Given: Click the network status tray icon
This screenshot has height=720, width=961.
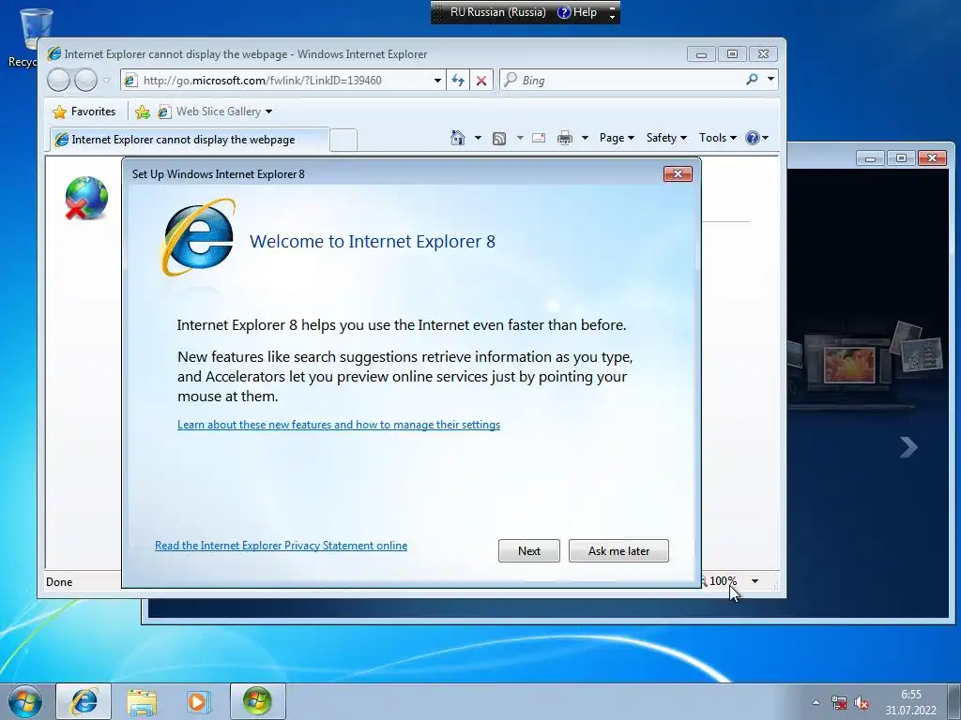Looking at the screenshot, I should coord(839,702).
